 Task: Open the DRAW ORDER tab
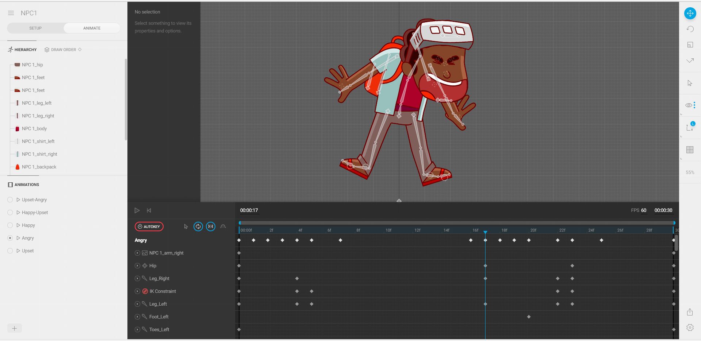click(63, 50)
